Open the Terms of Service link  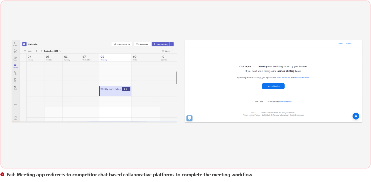coord(284,78)
